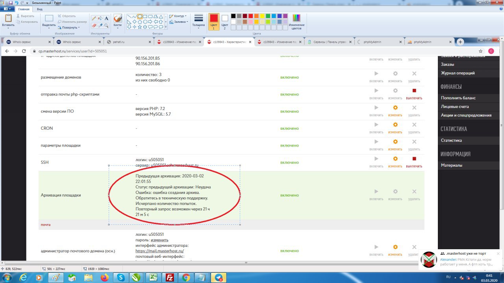
Task: Activate Цвет 1 foreground color selector
Action: point(214,22)
